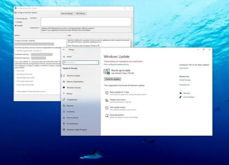This screenshot has height=165, width=229.
Task: Tick First week of the month checkbox
Action: click(x=16, y=74)
